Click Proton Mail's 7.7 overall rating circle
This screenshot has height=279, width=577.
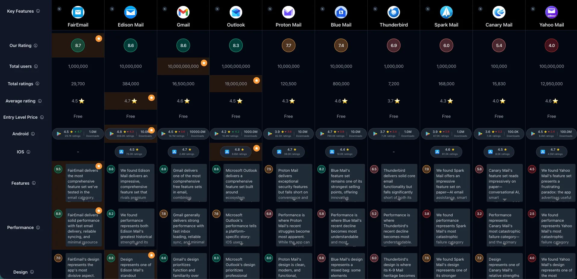pos(288,45)
